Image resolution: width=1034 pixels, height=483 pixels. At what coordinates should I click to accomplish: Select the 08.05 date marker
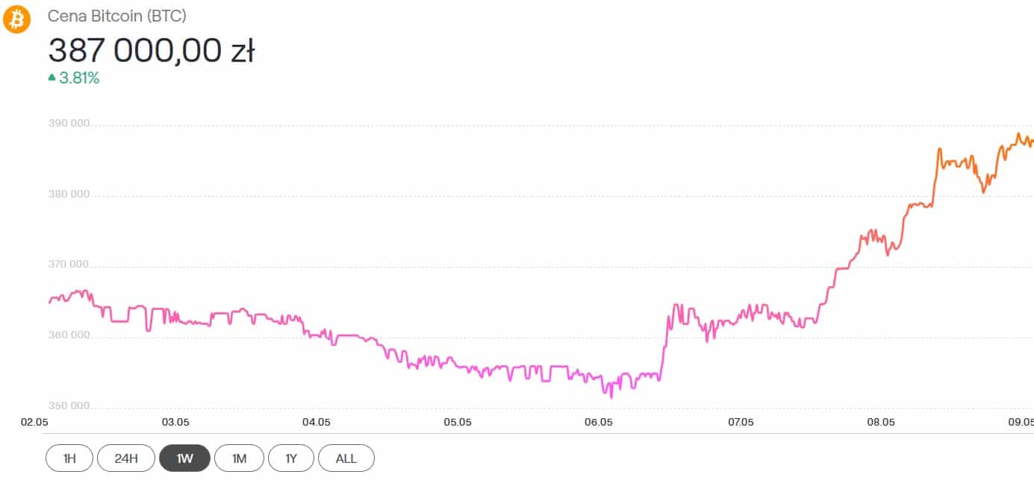(881, 422)
